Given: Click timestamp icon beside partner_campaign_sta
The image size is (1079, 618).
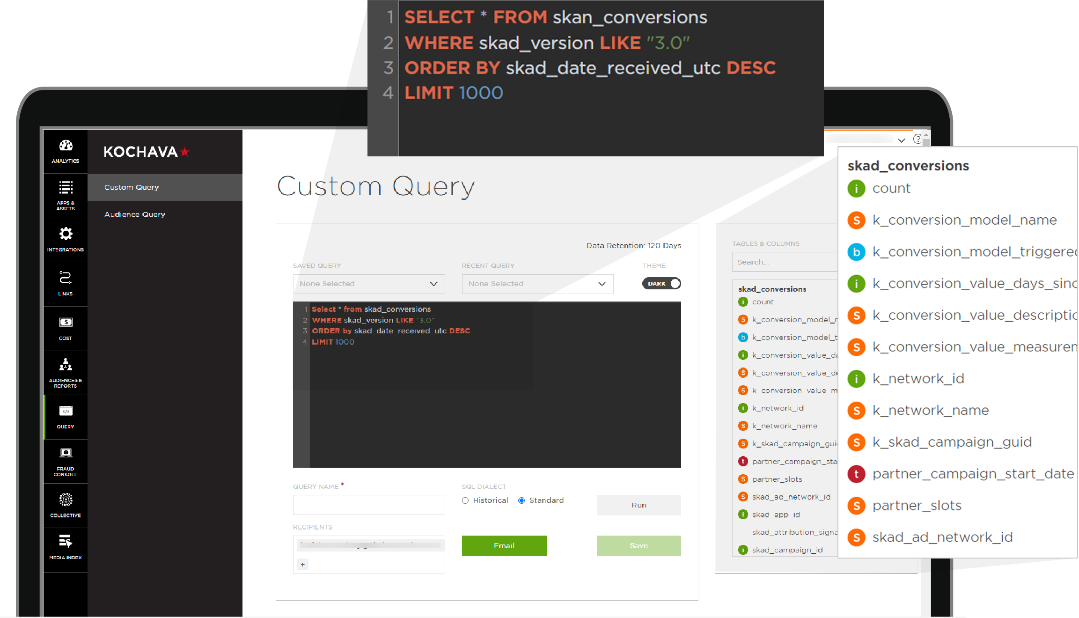Looking at the screenshot, I should (x=743, y=461).
